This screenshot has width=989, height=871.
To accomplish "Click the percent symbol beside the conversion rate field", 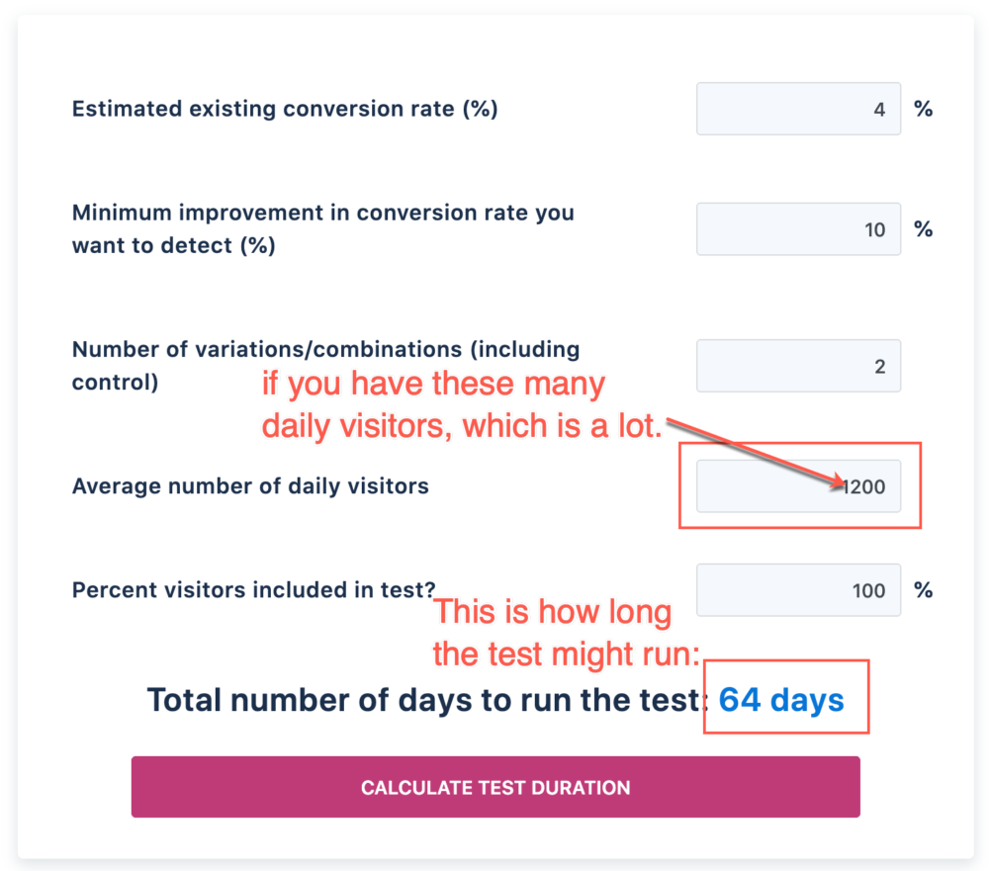I will tap(923, 109).
